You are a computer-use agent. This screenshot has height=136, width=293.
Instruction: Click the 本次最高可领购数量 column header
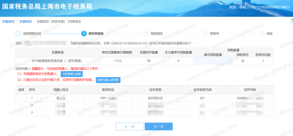coord(179,52)
